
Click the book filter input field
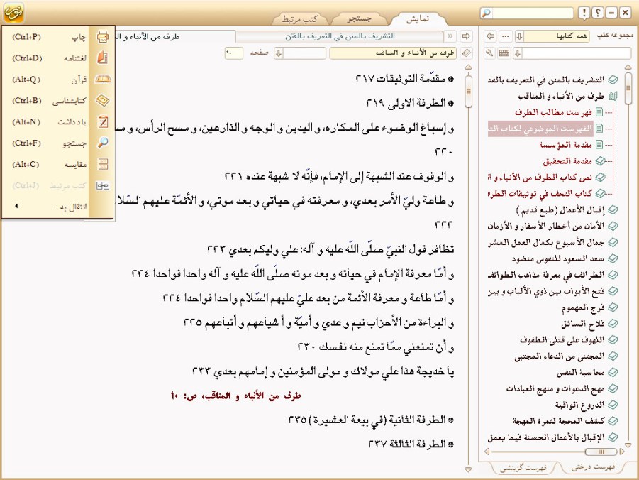point(577,53)
